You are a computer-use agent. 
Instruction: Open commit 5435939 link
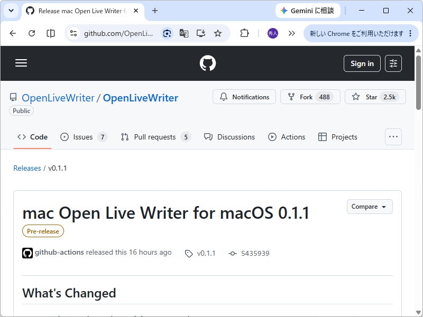[249, 254]
